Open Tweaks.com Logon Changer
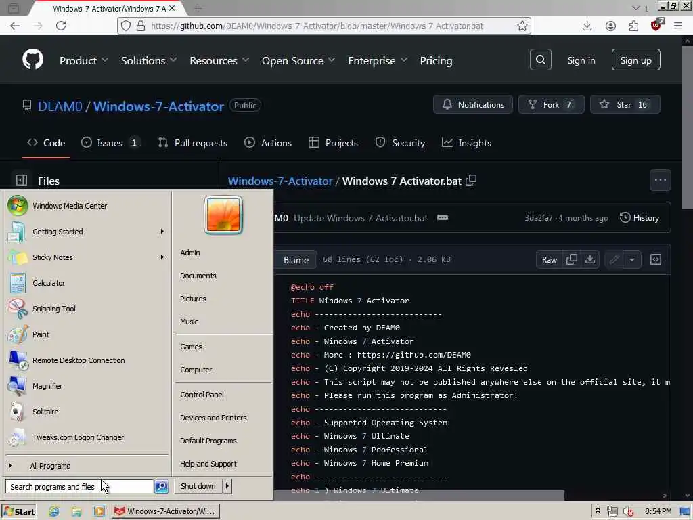This screenshot has width=693, height=520. (85, 437)
